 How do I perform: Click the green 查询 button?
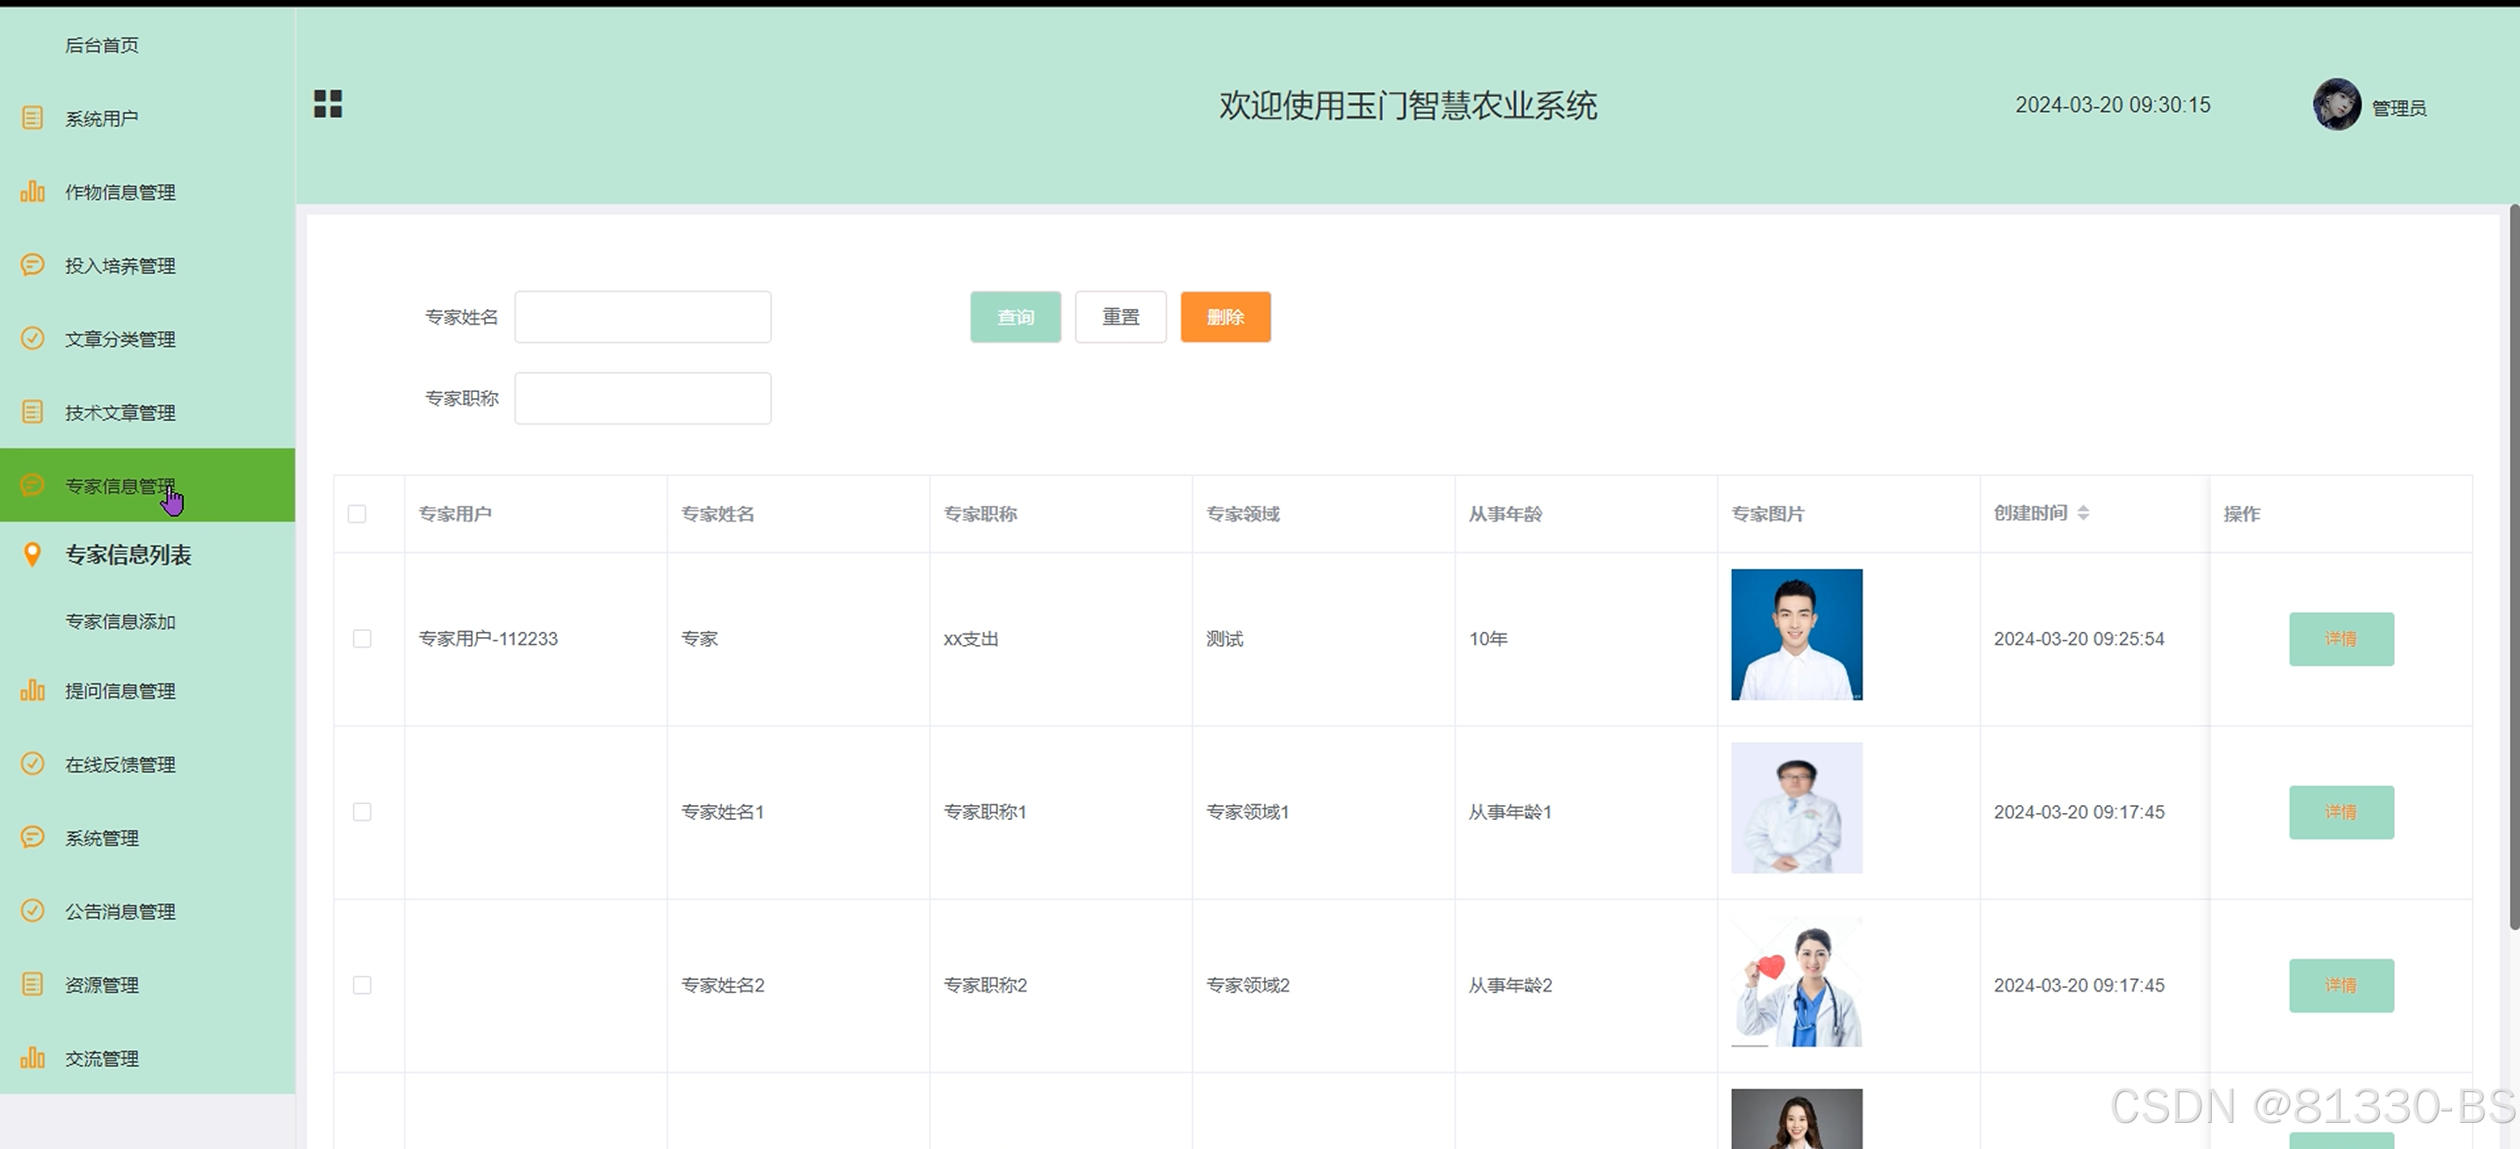click(x=1014, y=317)
